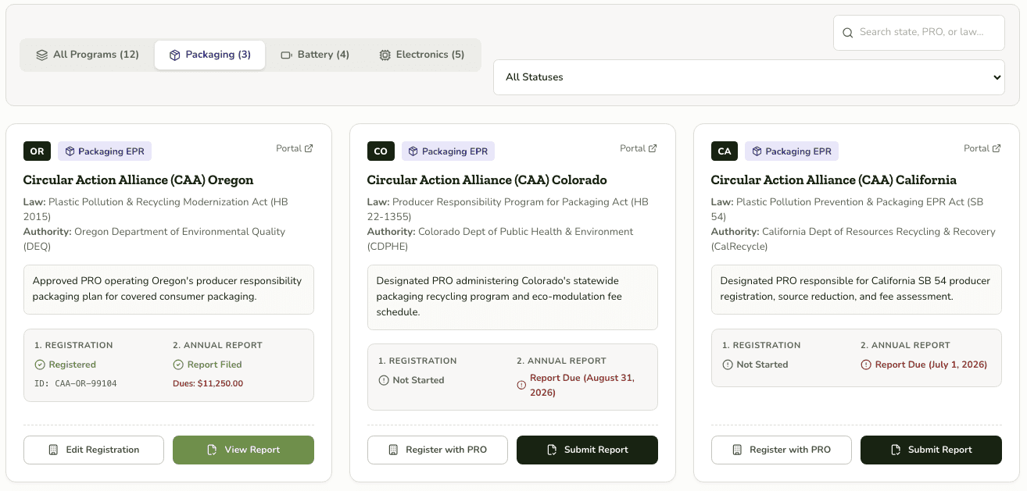Click Submit Report on California card
This screenshot has width=1027, height=491.
pos(931,450)
